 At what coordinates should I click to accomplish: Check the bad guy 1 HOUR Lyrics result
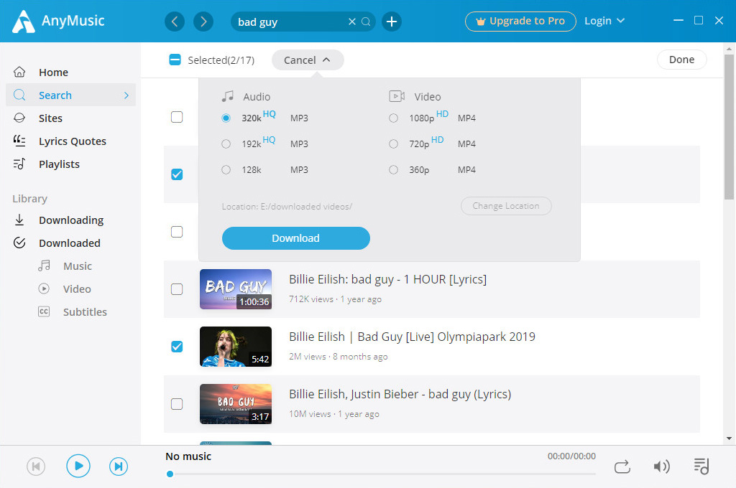pyautogui.click(x=177, y=289)
